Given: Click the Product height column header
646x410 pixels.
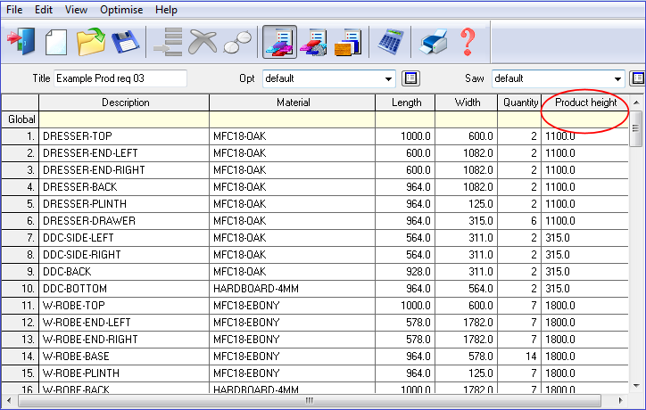Looking at the screenshot, I should (x=585, y=102).
